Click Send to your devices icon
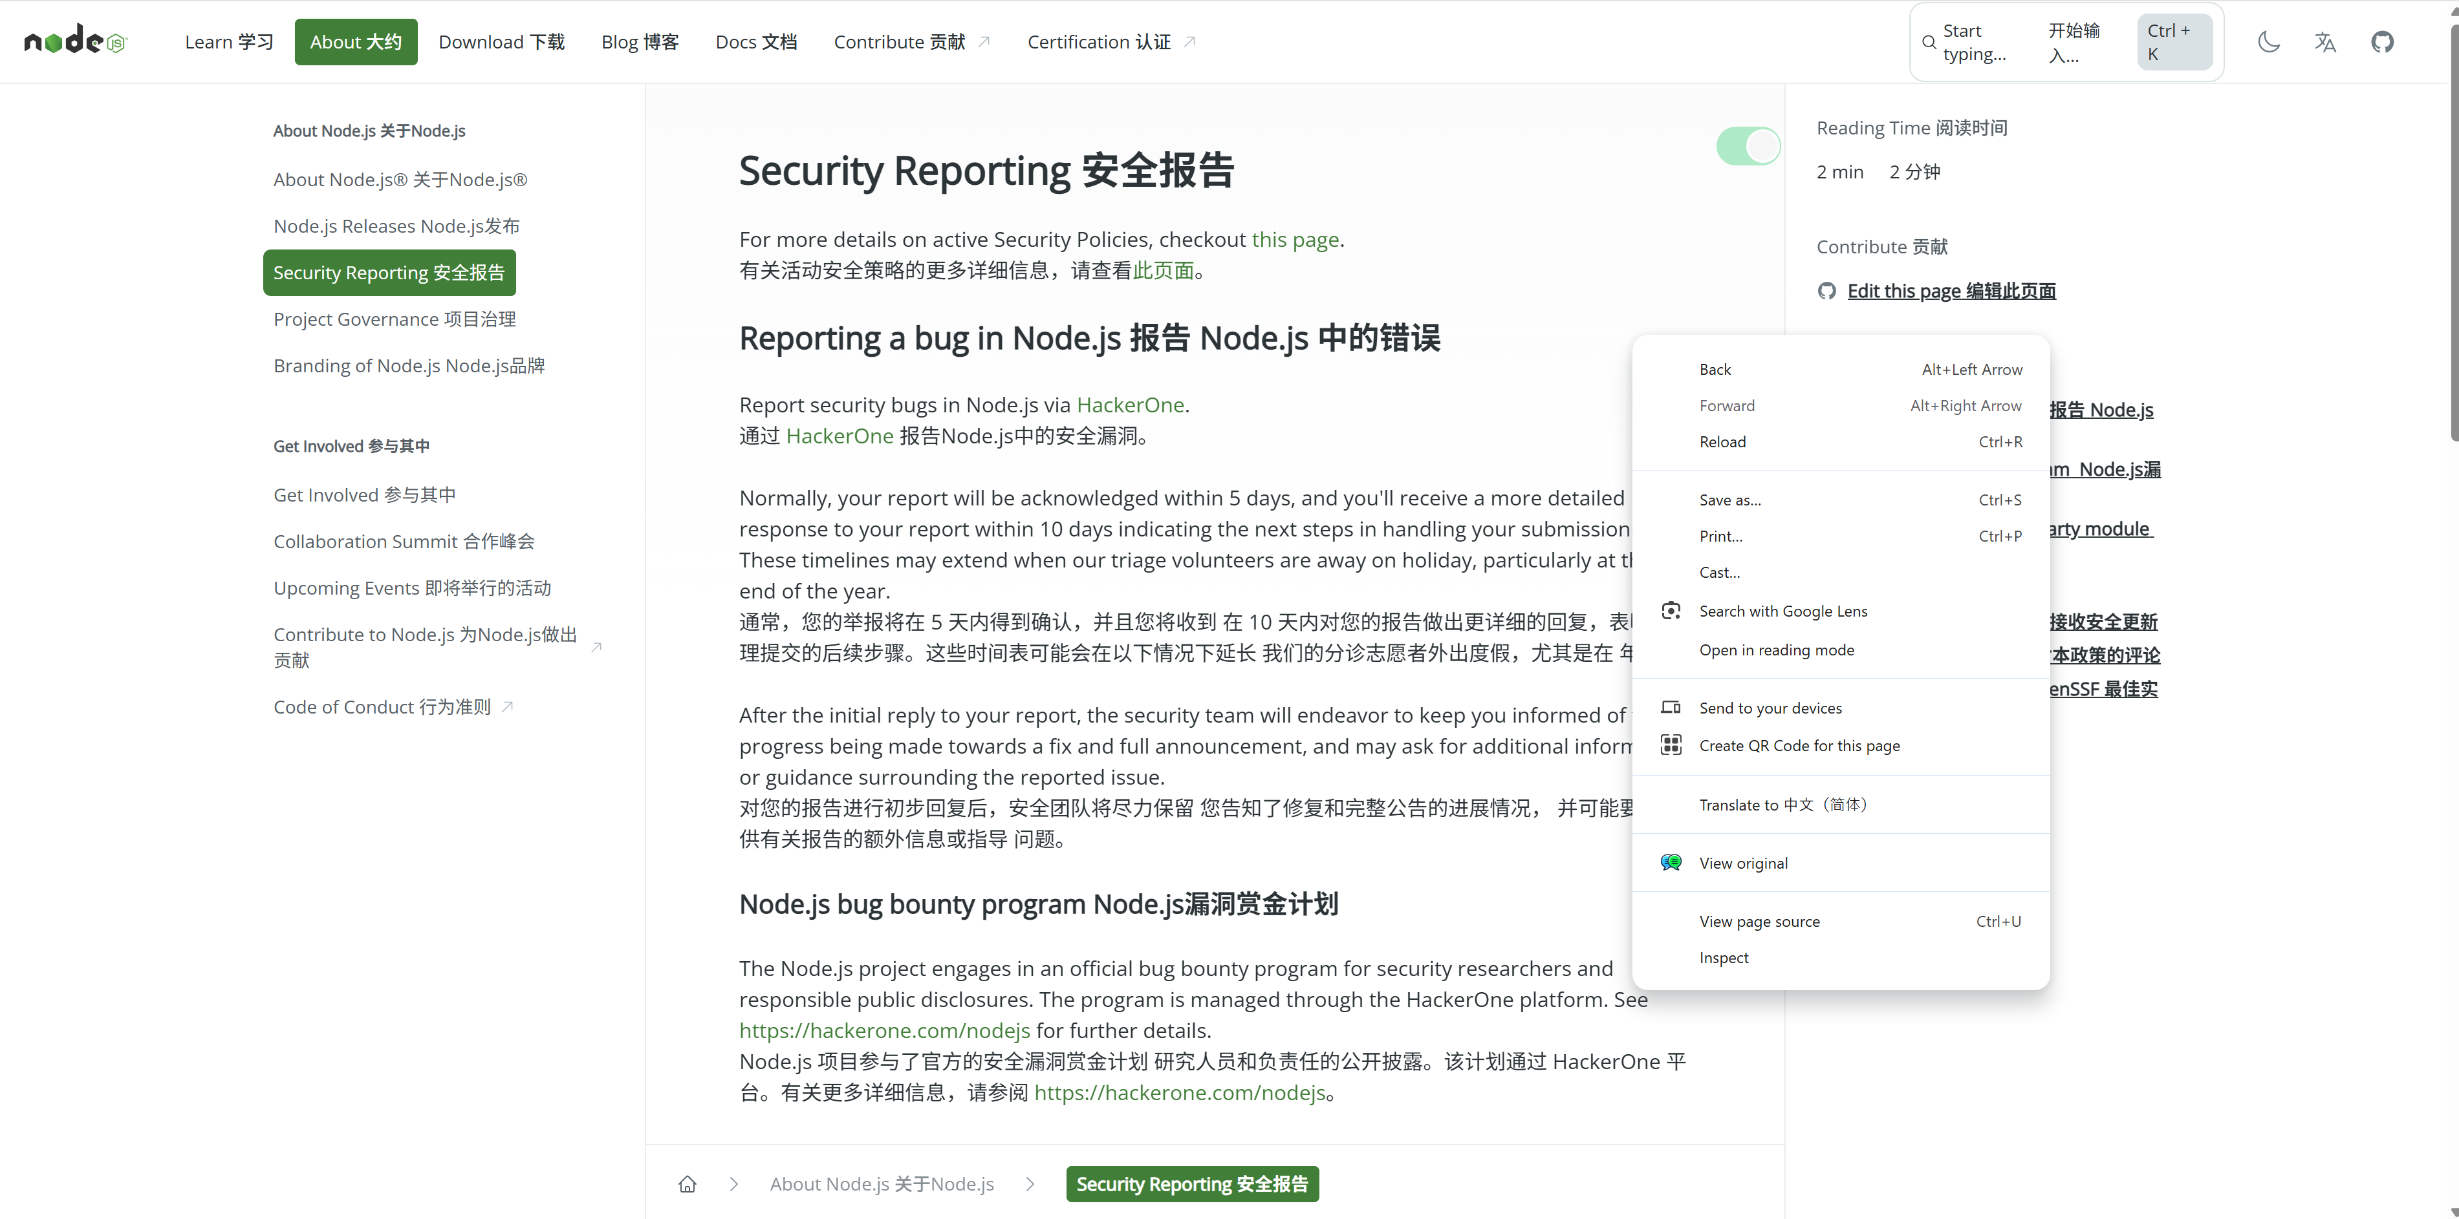This screenshot has width=2459, height=1219. (x=1671, y=708)
